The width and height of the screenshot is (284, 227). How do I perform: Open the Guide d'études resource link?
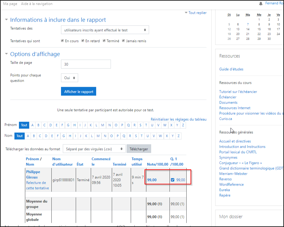[x=231, y=69]
